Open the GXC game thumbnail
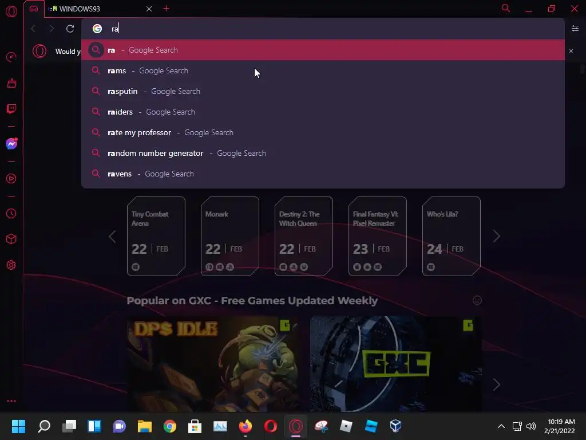 click(396, 364)
